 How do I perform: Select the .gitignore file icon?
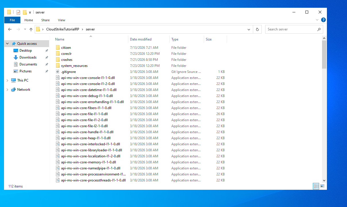[x=57, y=72]
